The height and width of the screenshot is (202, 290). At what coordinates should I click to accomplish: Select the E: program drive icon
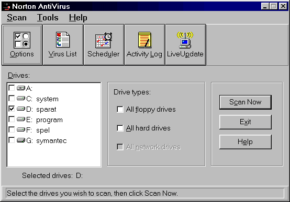click(x=21, y=120)
